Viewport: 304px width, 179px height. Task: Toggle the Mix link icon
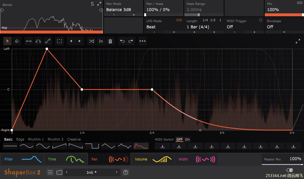click(299, 3)
